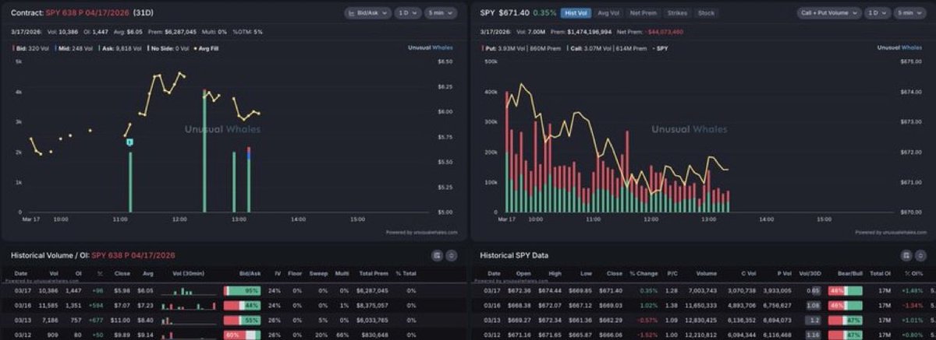Click the 95% Bid/Ask bar in 03/17 row
Image resolution: width=936 pixels, height=340 pixels.
click(242, 290)
